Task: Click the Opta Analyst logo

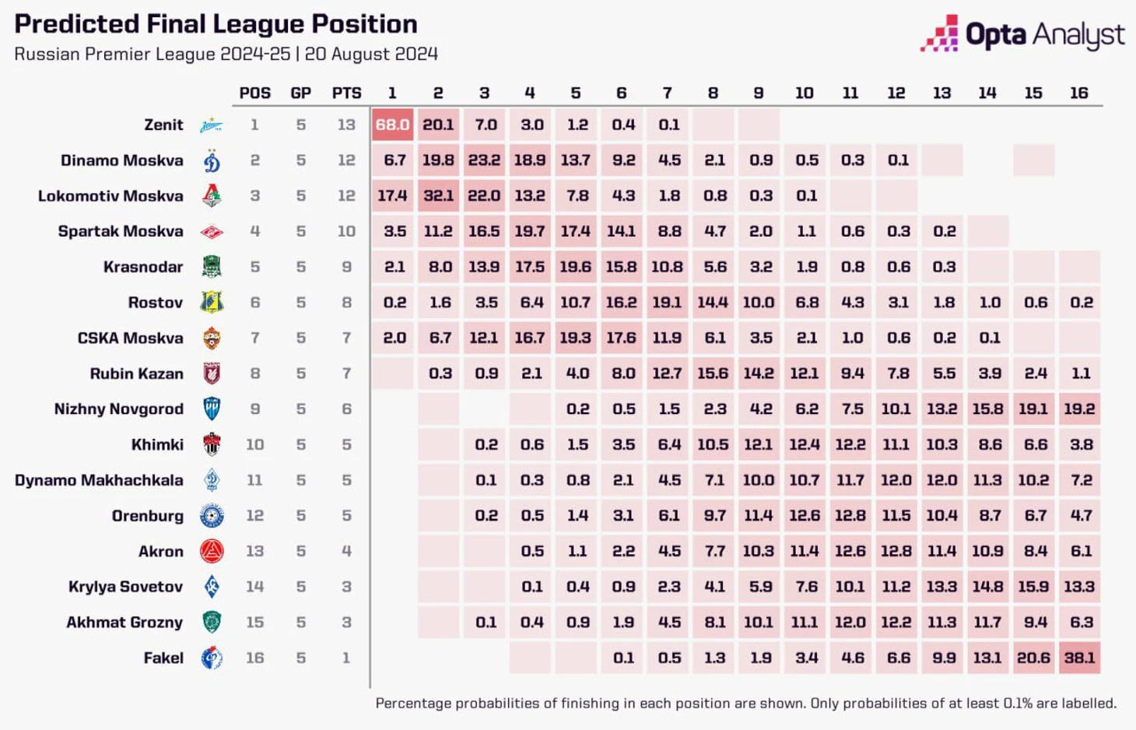Action: (x=1022, y=34)
